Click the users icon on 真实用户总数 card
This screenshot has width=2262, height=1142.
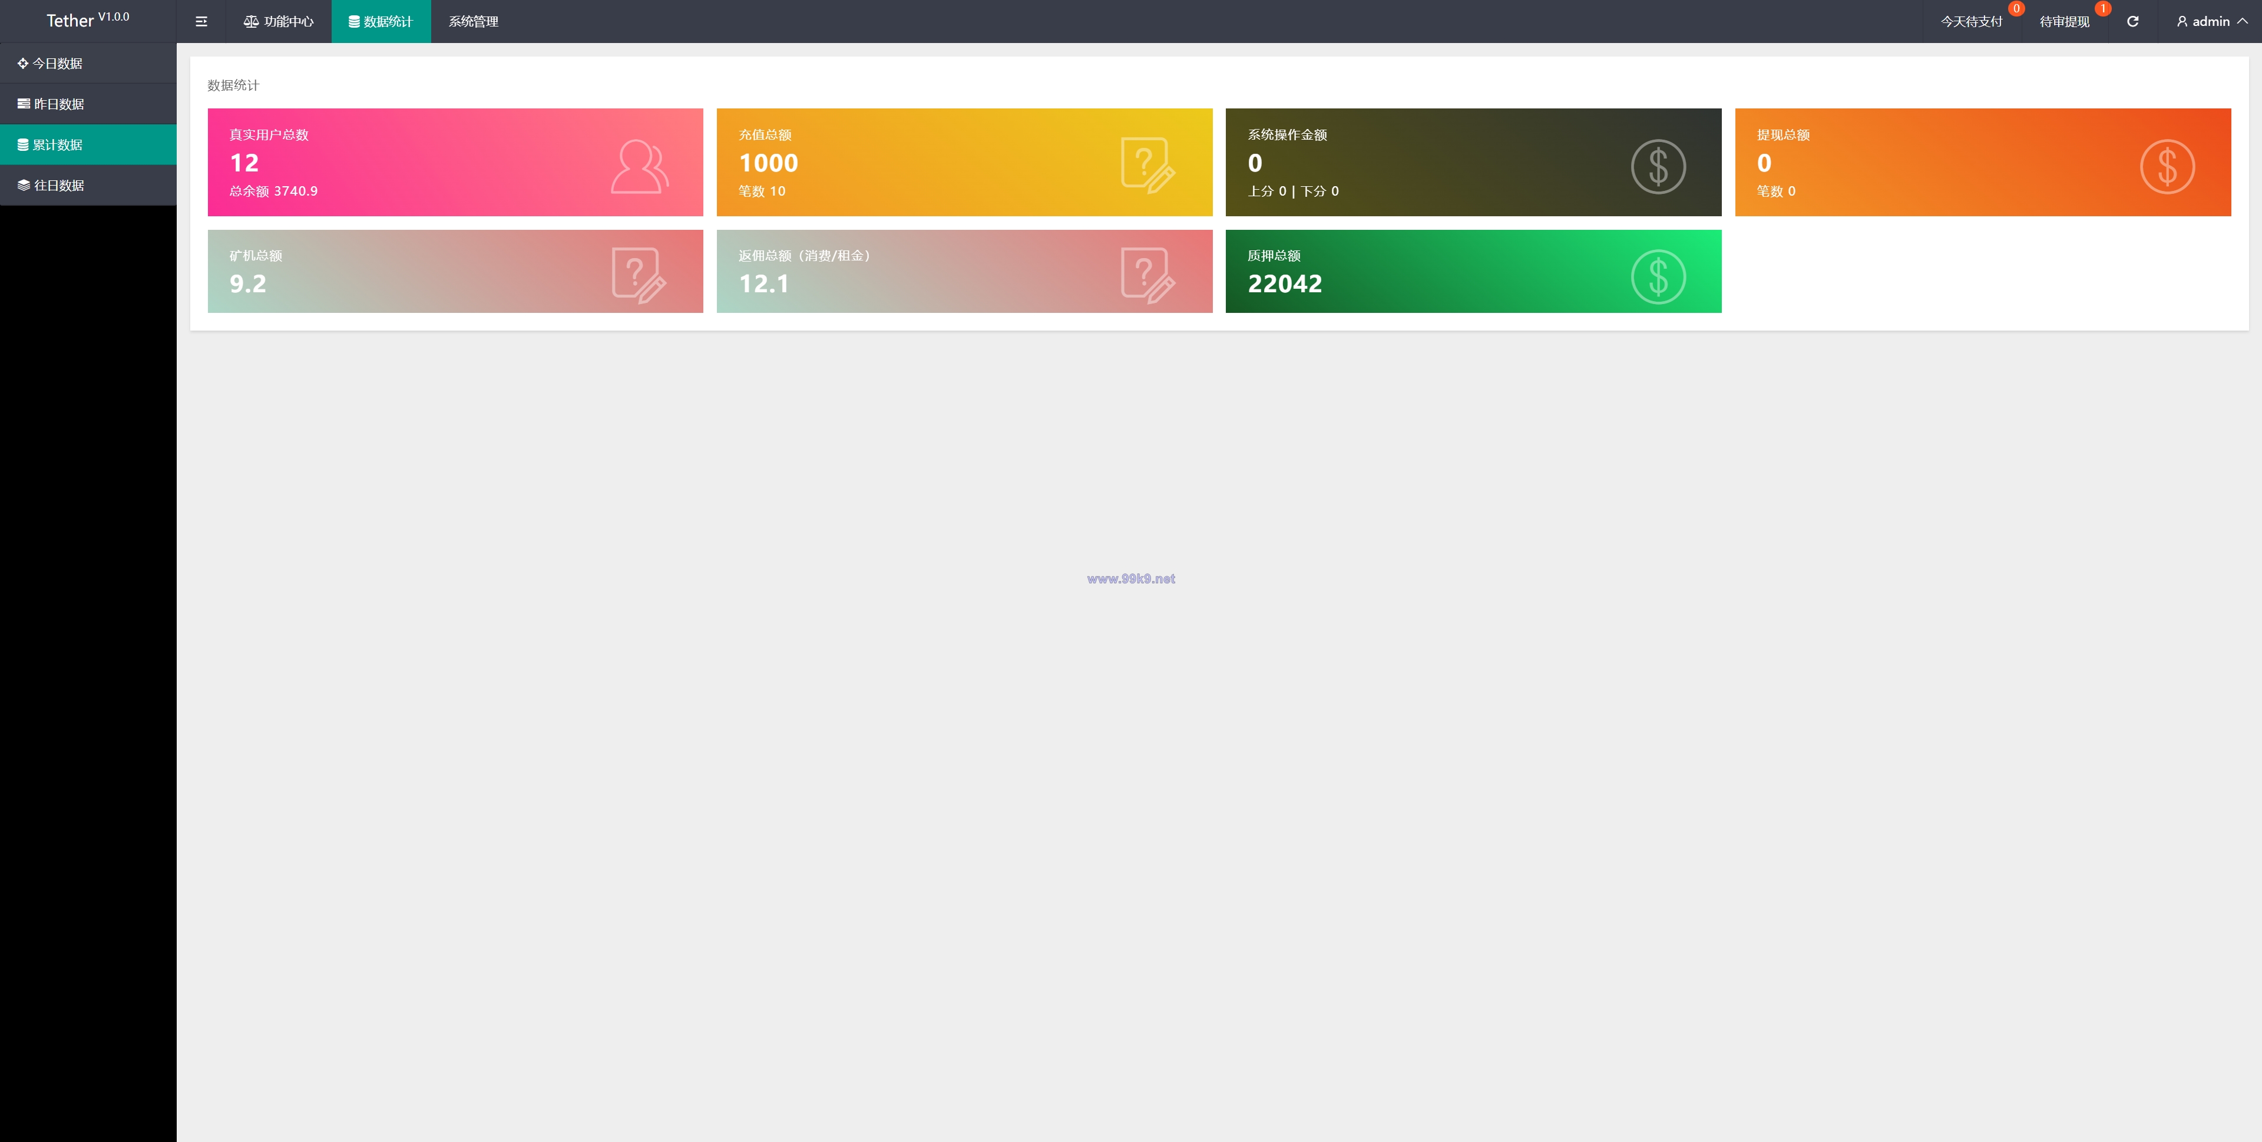(639, 166)
